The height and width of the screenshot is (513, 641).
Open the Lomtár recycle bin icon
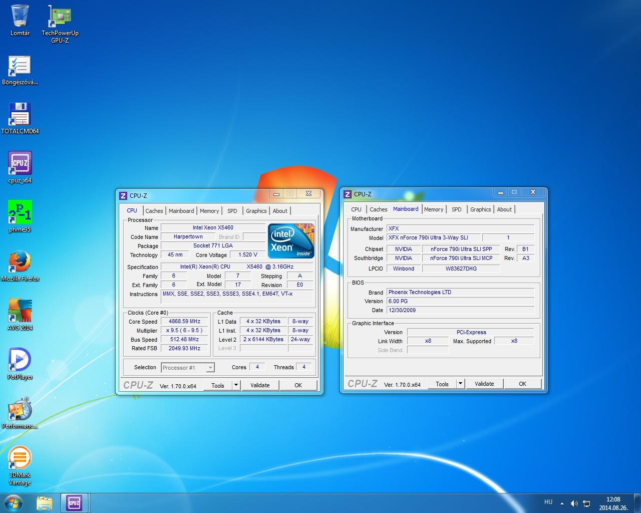[20, 21]
